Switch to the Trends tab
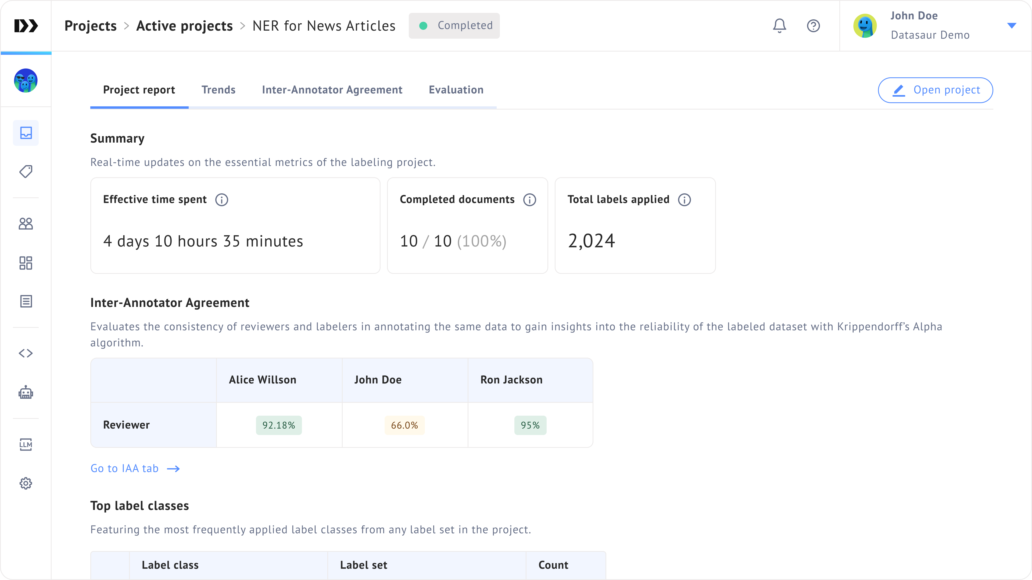1032x580 pixels. pos(218,90)
